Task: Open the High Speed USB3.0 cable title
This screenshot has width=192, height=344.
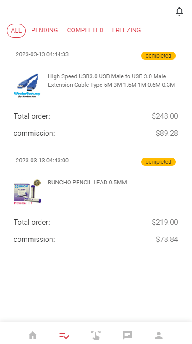Action: click(111, 80)
